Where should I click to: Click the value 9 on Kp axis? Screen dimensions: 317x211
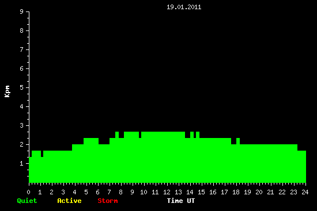click(x=22, y=11)
